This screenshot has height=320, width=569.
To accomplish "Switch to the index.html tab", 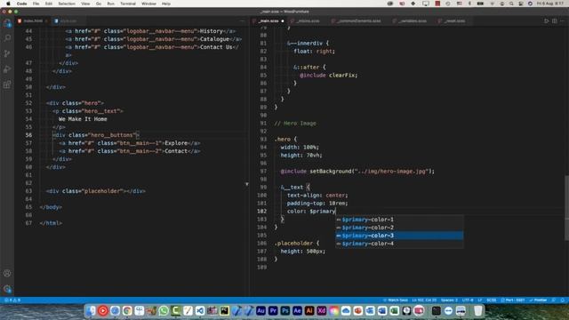I will pyautogui.click(x=33, y=21).
